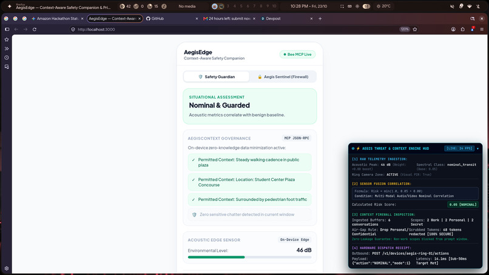489x275 pixels.
Task: Click the On-Device Edge badge
Action: coord(294,240)
